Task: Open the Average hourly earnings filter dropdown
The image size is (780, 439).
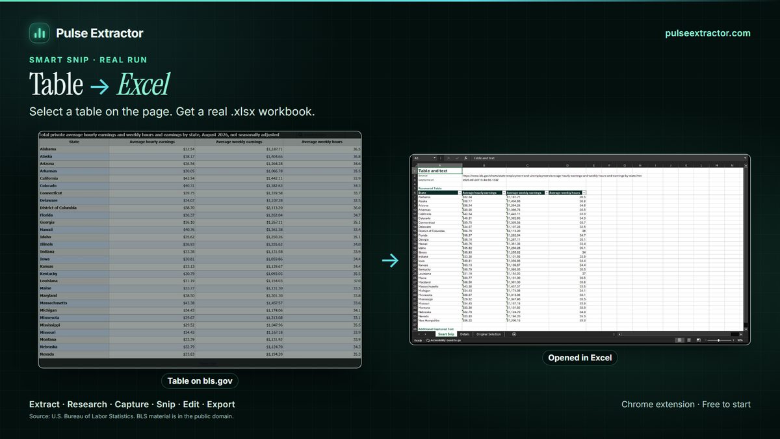Action: click(x=503, y=193)
